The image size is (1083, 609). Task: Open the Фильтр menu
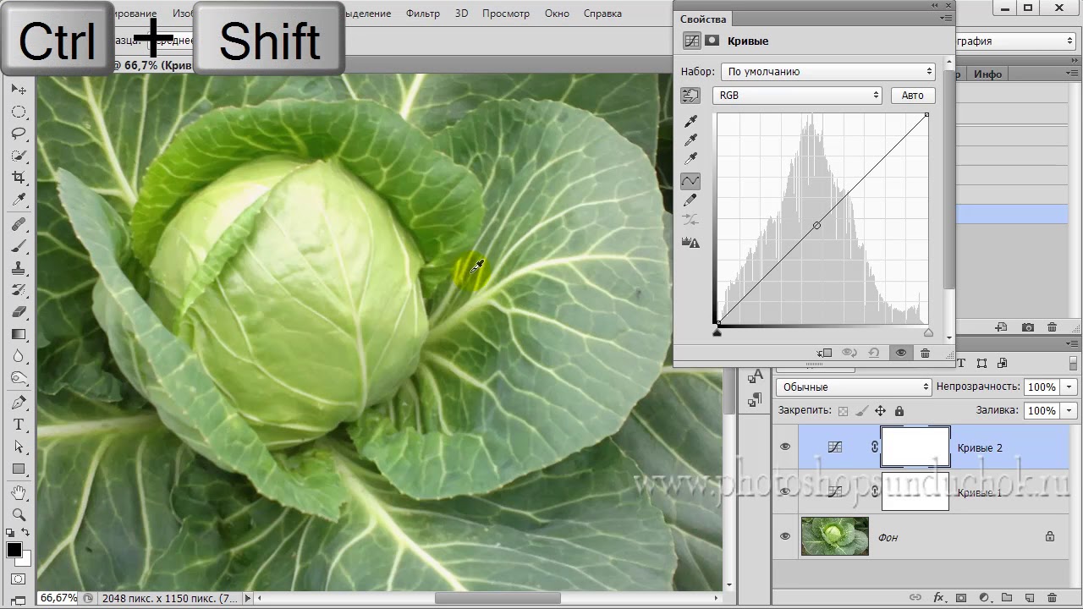(x=423, y=14)
